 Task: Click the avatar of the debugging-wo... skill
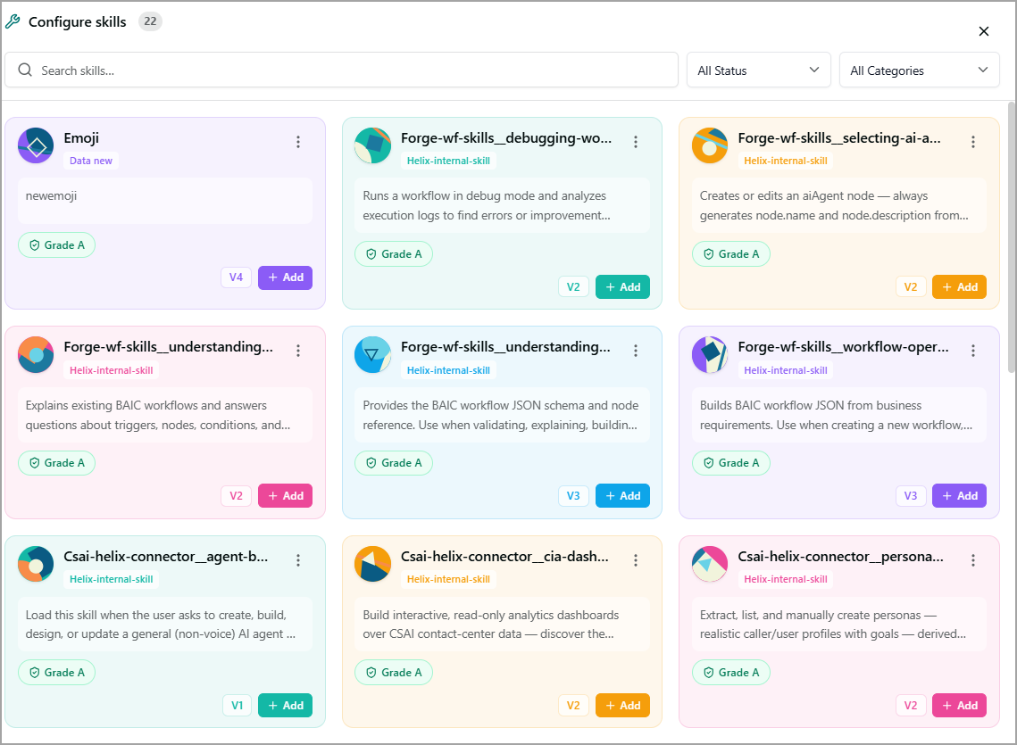click(373, 146)
